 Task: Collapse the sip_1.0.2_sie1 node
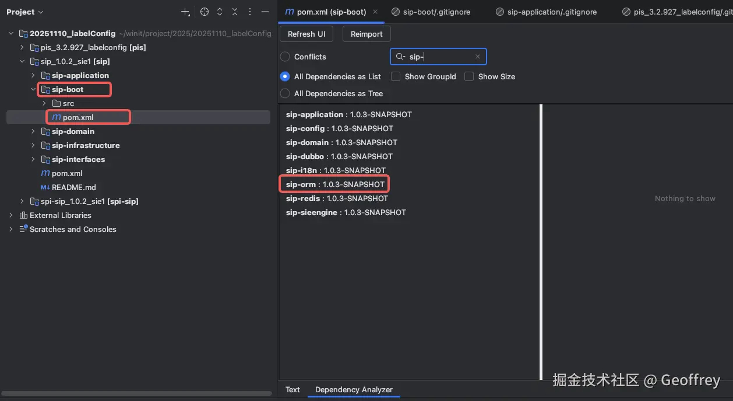tap(22, 61)
